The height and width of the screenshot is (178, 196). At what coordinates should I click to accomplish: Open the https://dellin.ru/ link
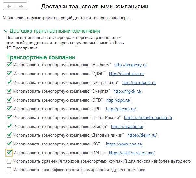(142, 135)
